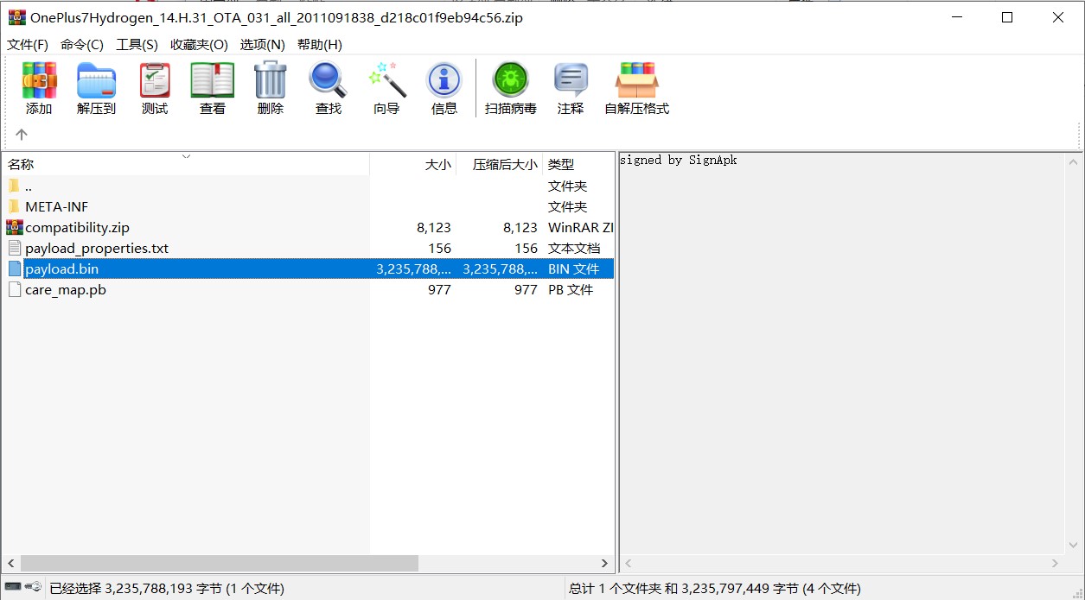Viewport: 1085px width, 600px height.
Task: Click the PB 文件 type cell
Action: [571, 289]
